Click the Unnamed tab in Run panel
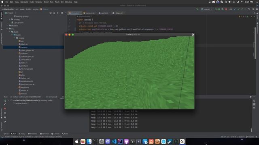 point(51,97)
